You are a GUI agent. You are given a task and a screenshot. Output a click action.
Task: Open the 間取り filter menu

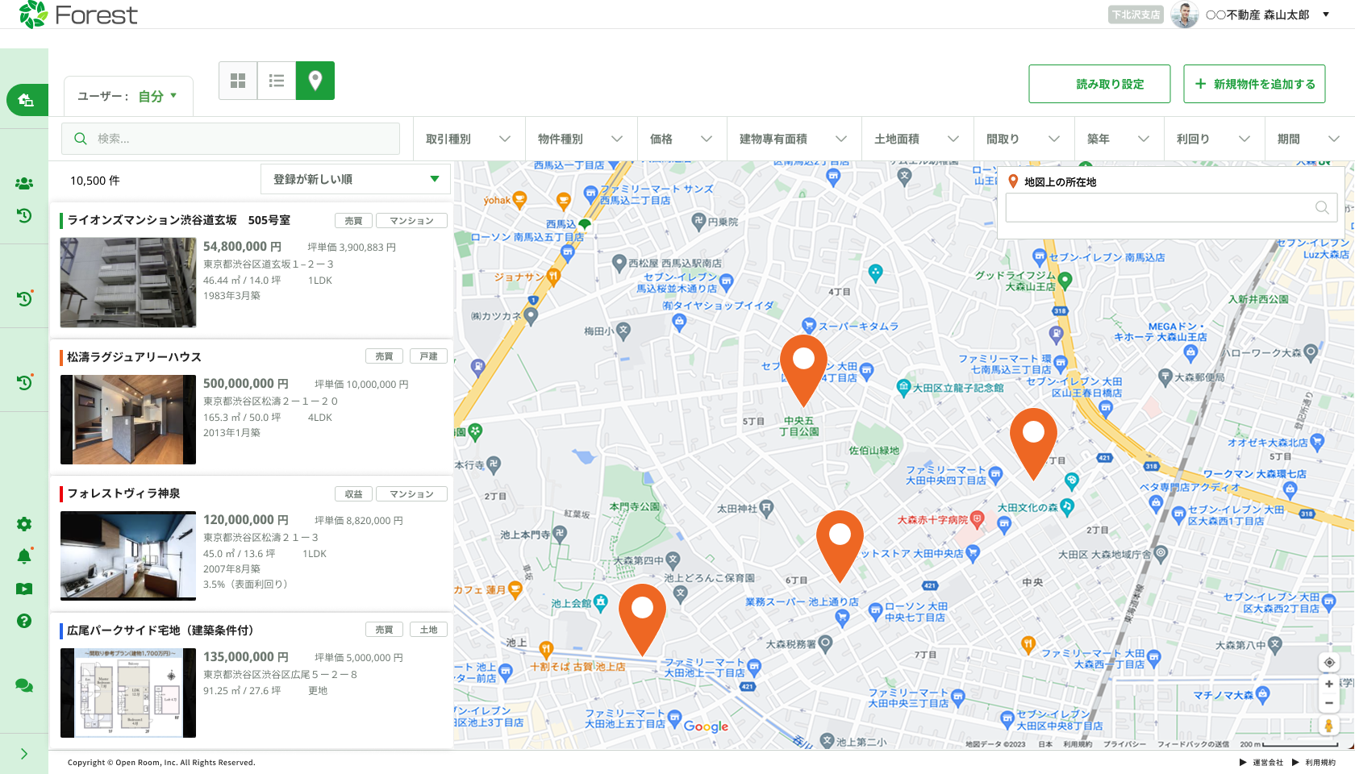tap(1023, 139)
